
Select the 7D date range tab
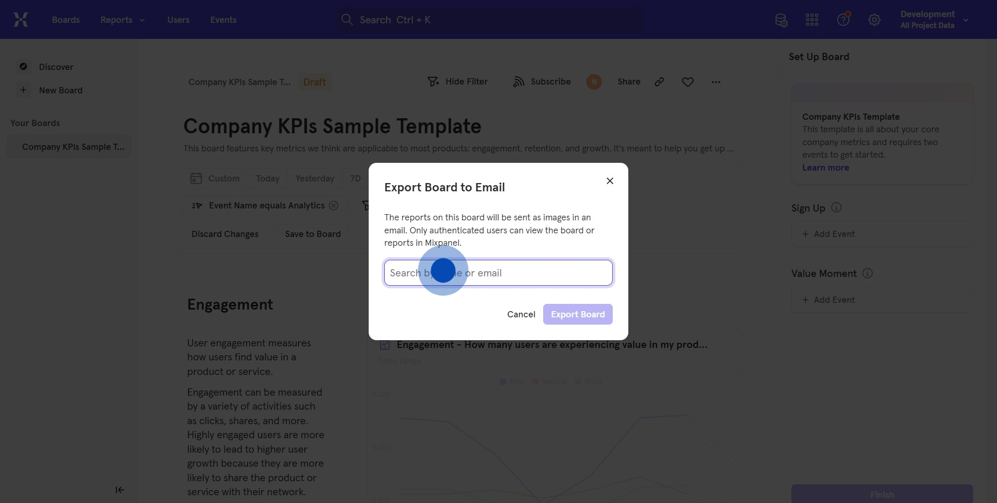click(355, 178)
